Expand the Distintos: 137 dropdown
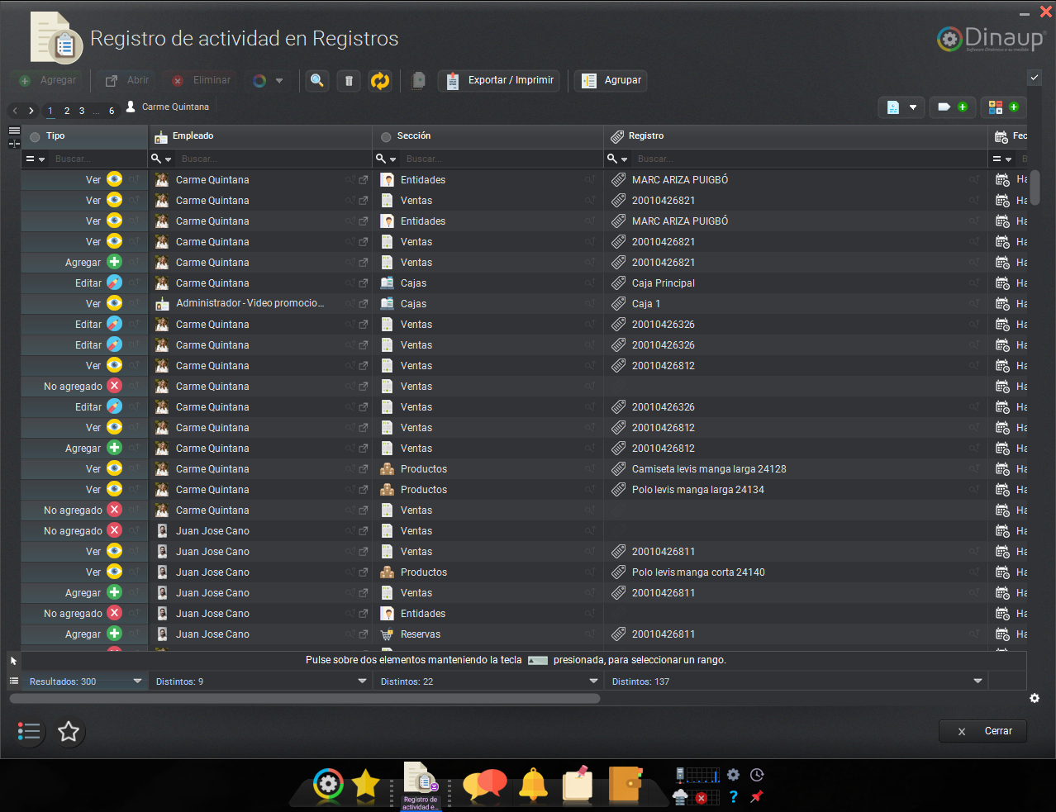Screen dimensions: 1056x812 (x=978, y=681)
